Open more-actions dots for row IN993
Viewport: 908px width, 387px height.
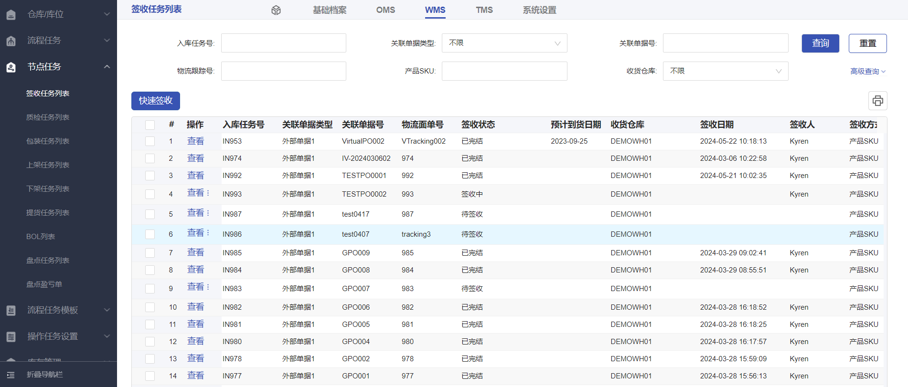(x=208, y=193)
